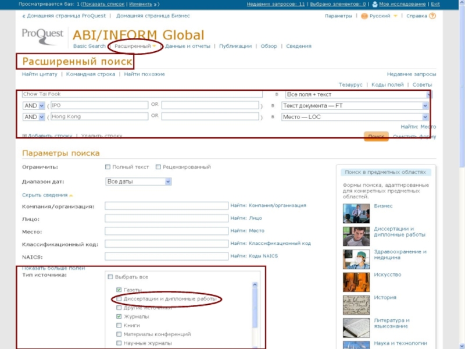Uncheck the Журналы source type

click(x=119, y=316)
